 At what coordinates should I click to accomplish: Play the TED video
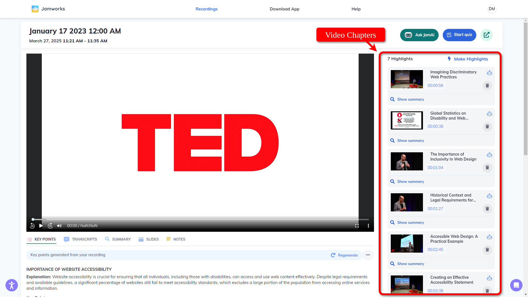(x=41, y=226)
